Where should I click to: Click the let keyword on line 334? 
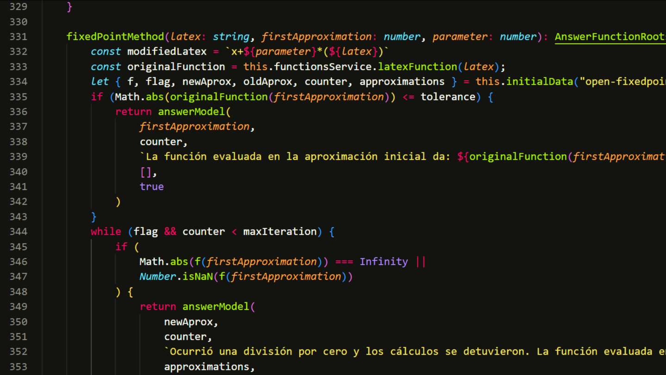click(x=100, y=81)
